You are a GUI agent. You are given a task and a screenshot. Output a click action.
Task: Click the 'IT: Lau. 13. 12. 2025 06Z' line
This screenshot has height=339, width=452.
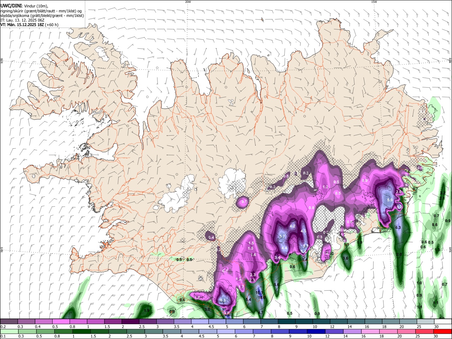point(22,20)
